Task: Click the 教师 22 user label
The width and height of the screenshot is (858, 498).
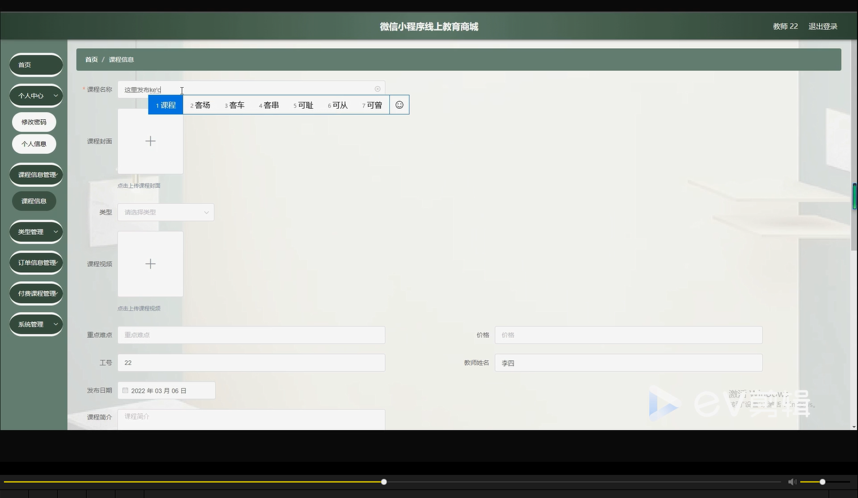Action: [x=786, y=26]
